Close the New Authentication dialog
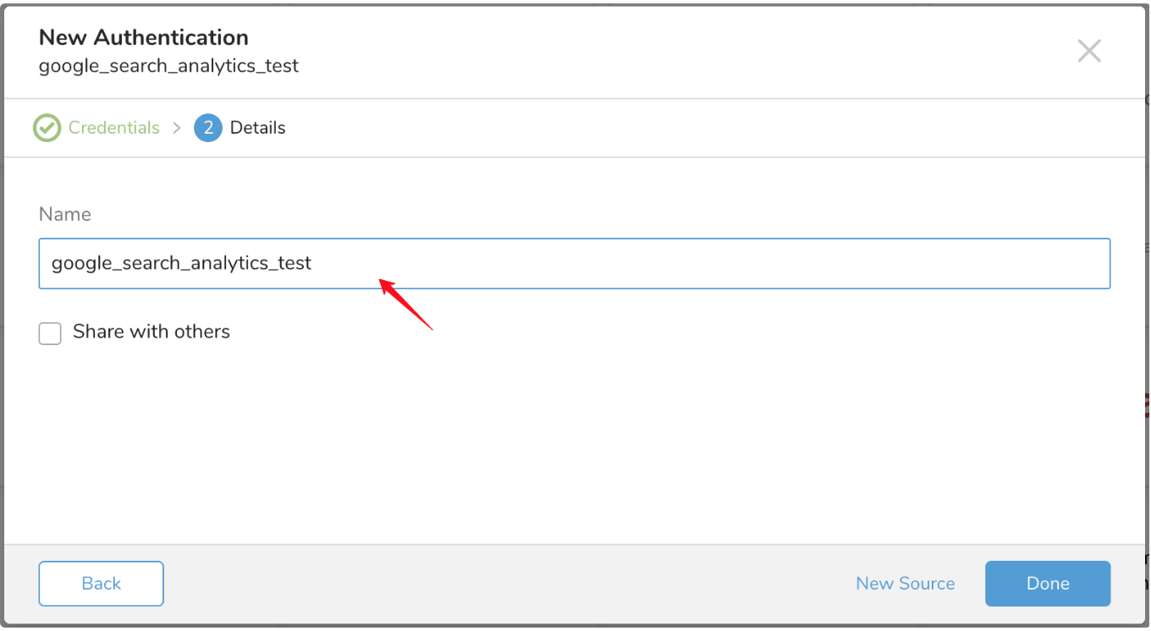 1088,51
